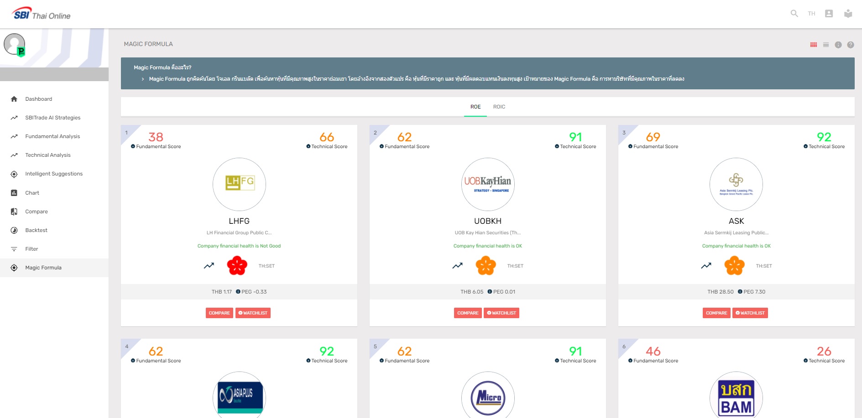The height and width of the screenshot is (418, 862).
Task: Open Fundamental Analysis menu
Action: pos(54,136)
